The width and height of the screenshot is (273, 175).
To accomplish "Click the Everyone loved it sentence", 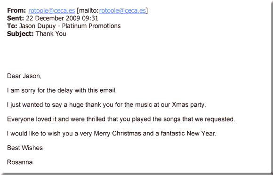I will [x=121, y=119].
